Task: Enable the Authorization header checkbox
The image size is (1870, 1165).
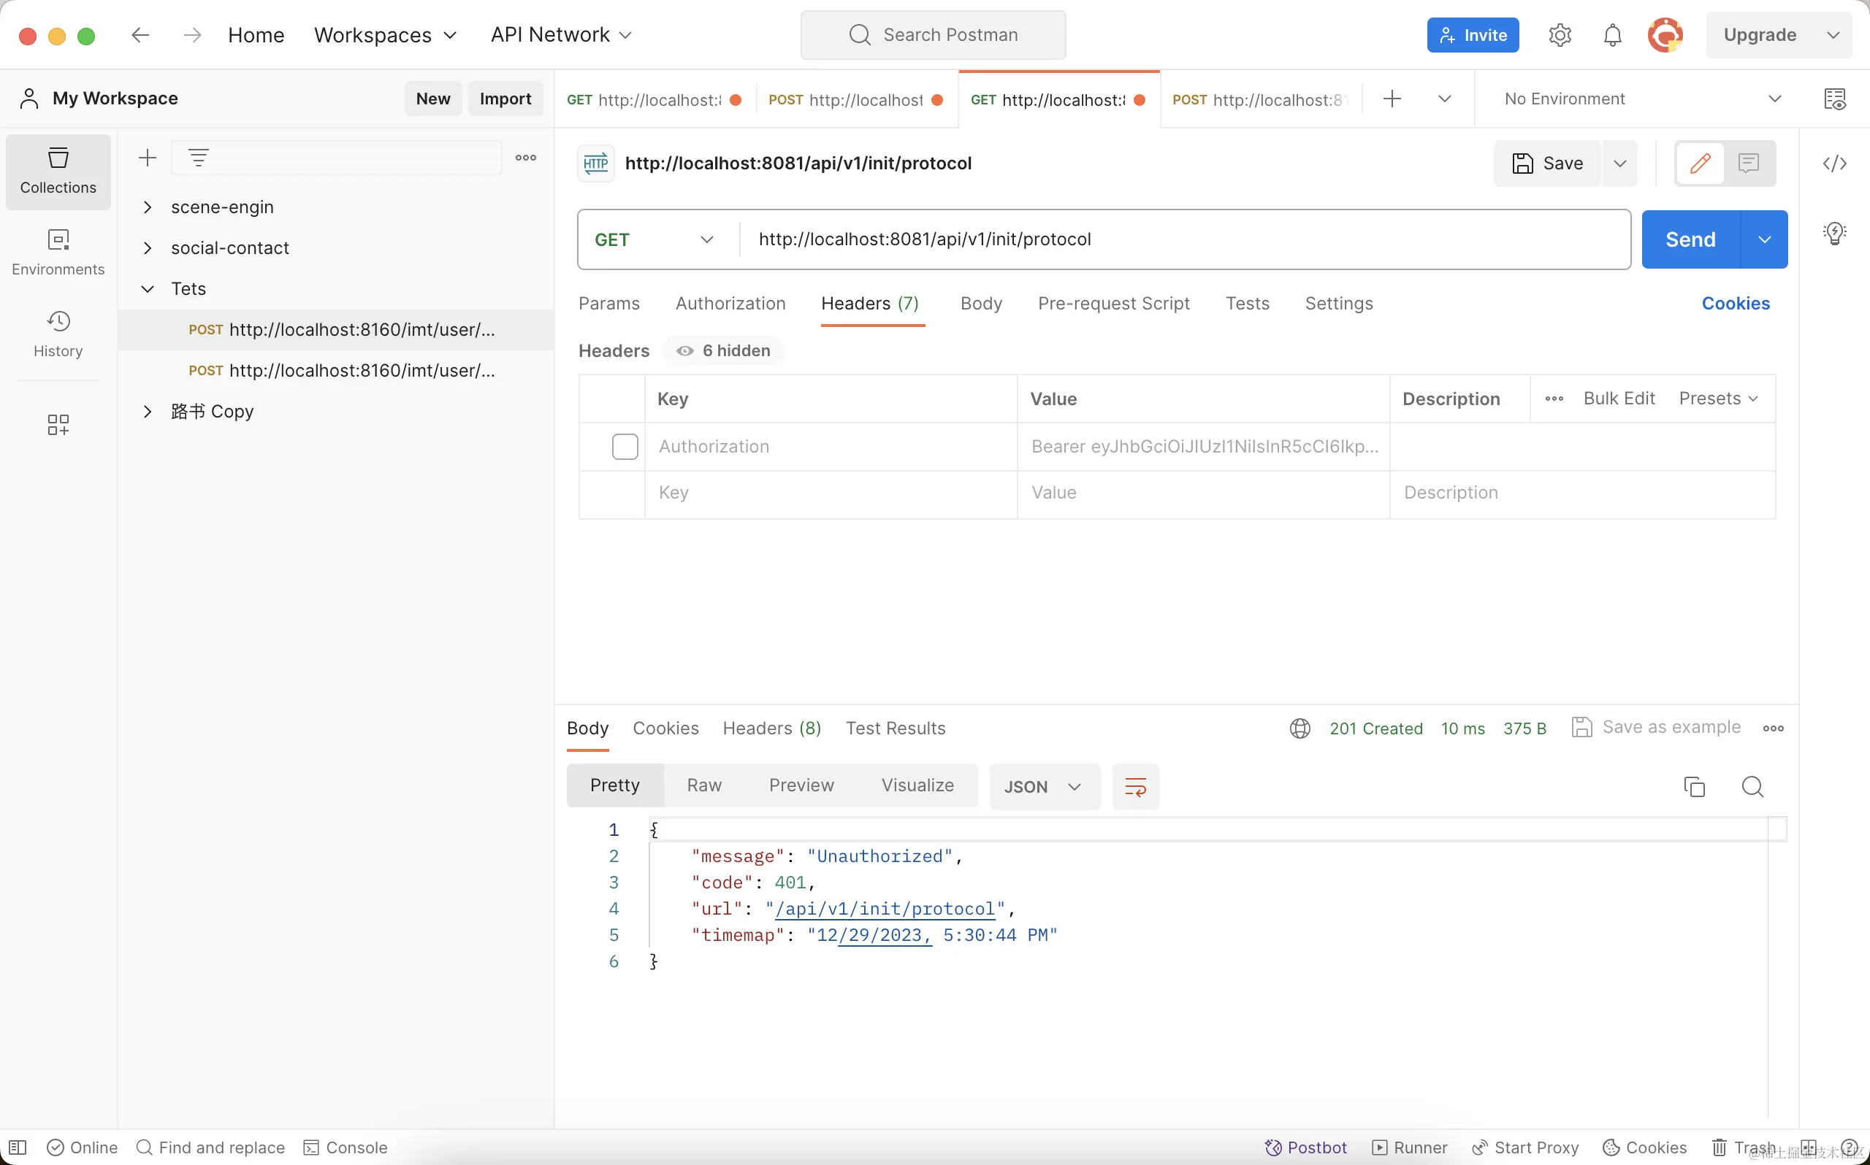Action: (x=625, y=447)
